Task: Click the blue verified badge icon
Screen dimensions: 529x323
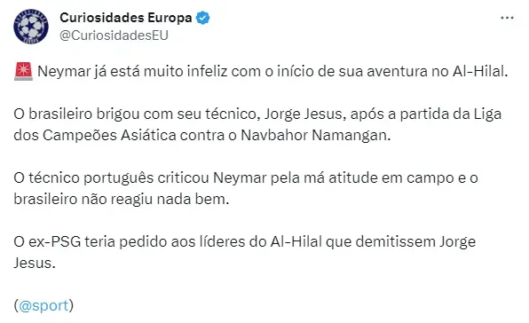Action: [203, 18]
